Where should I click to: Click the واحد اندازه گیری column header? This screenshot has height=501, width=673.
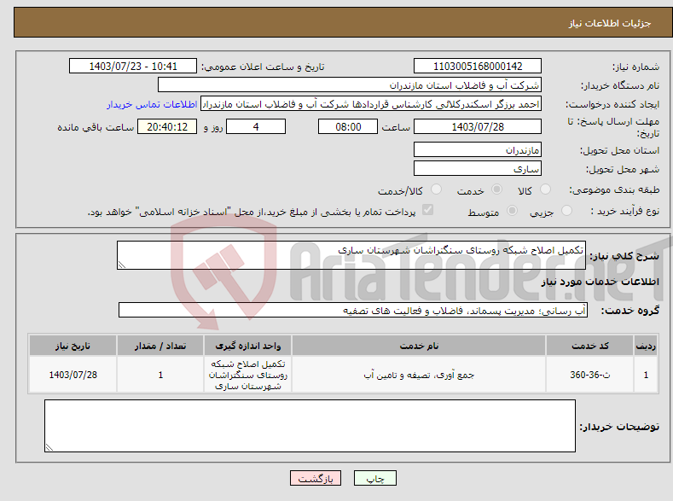coord(247,346)
